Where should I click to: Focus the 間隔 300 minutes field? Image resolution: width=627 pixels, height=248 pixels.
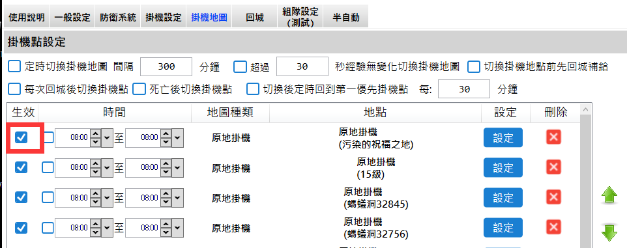click(x=166, y=66)
